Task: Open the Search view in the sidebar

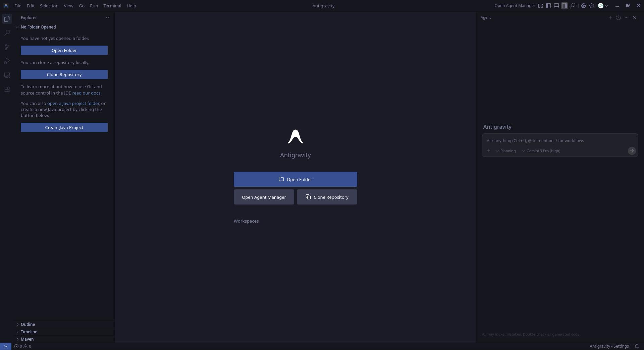Action: click(7, 33)
